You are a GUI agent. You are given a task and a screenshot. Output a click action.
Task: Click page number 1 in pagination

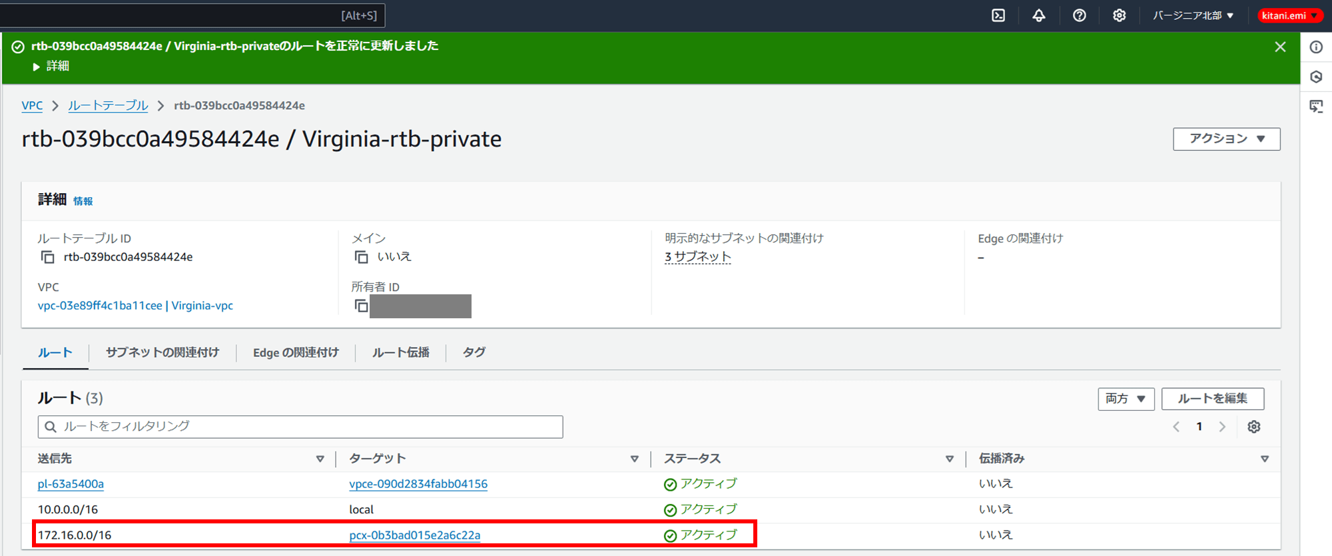click(1199, 427)
